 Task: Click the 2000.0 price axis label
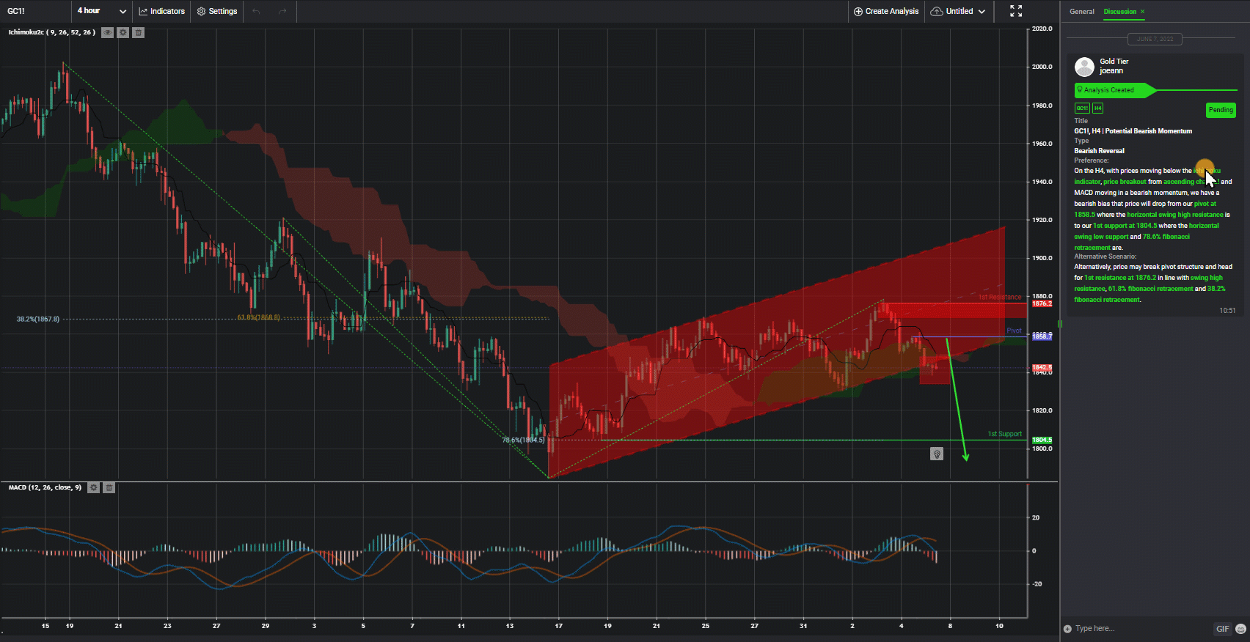pyautogui.click(x=1042, y=67)
